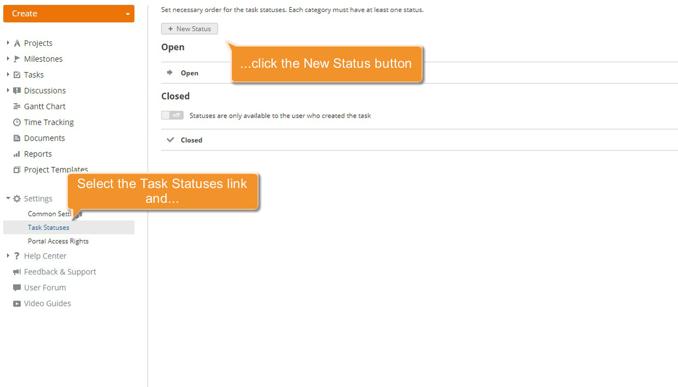Open the User Forum icon
The width and height of the screenshot is (678, 387).
click(16, 288)
